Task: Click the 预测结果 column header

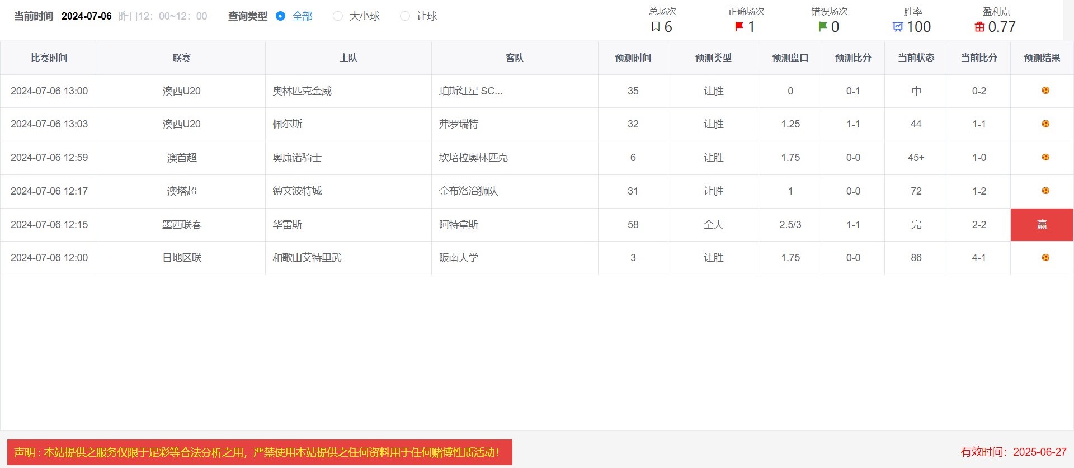Action: click(x=1042, y=58)
